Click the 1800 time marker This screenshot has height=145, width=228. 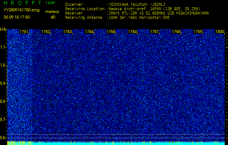tap(220, 32)
